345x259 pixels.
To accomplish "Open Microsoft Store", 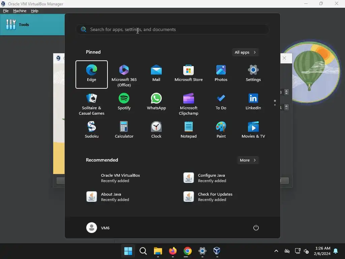I will click(x=189, y=75).
